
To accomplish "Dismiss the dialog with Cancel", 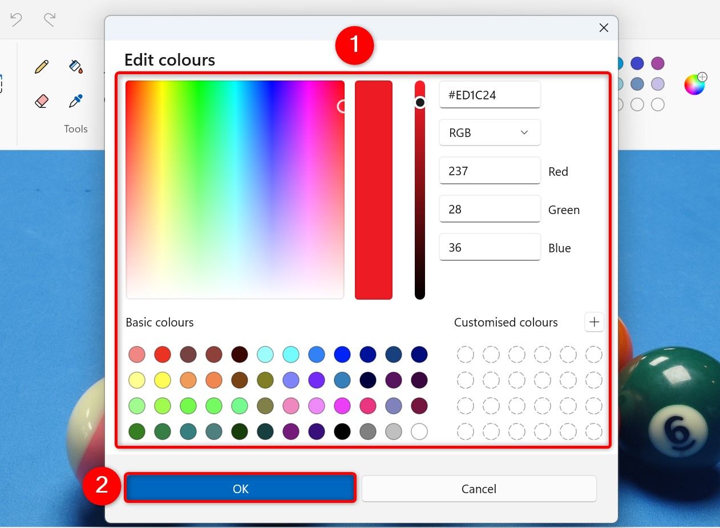I will (479, 489).
